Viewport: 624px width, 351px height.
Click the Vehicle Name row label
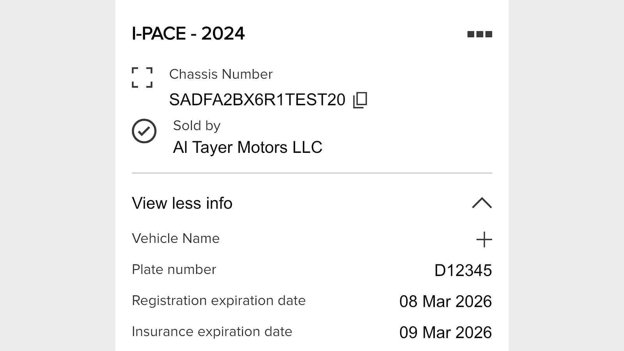coord(175,238)
